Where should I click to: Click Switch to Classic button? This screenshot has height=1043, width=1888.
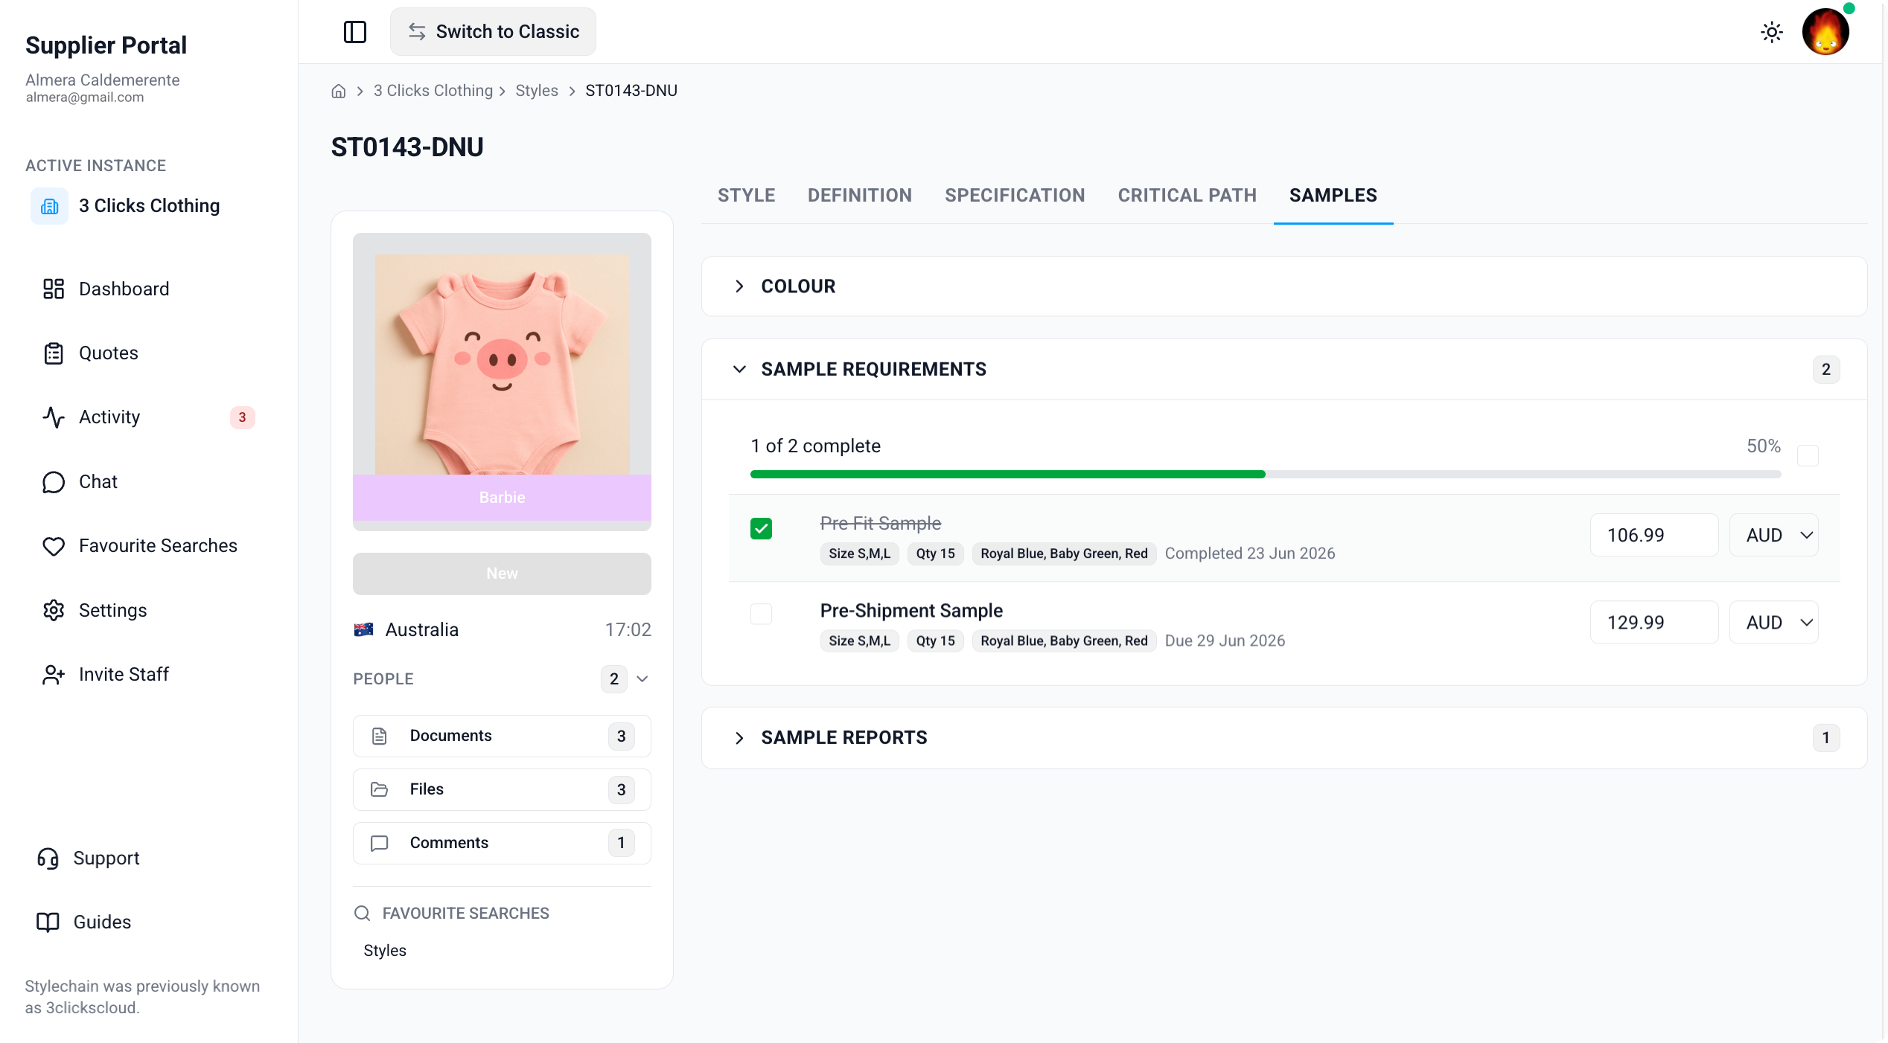click(493, 32)
